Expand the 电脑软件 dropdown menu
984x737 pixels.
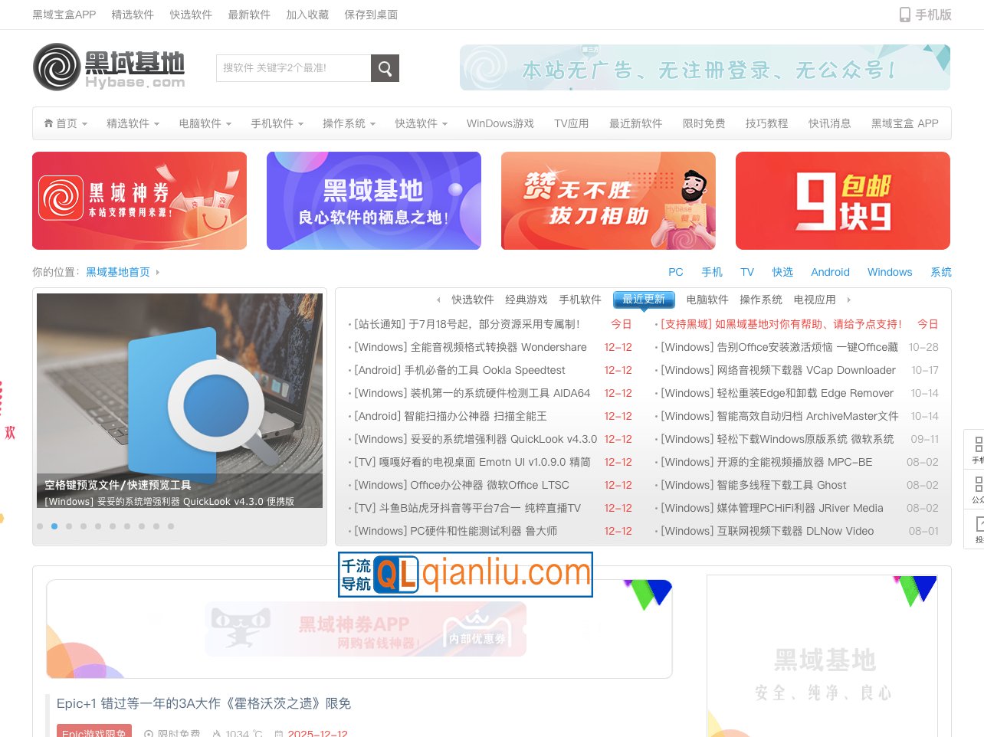click(x=205, y=123)
